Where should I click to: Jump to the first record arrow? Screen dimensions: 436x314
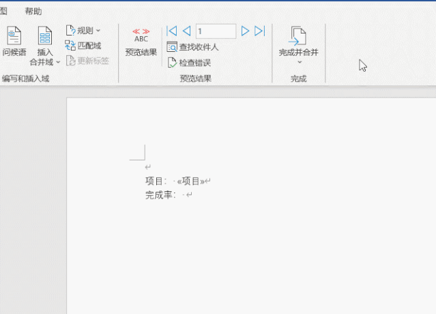coord(172,31)
